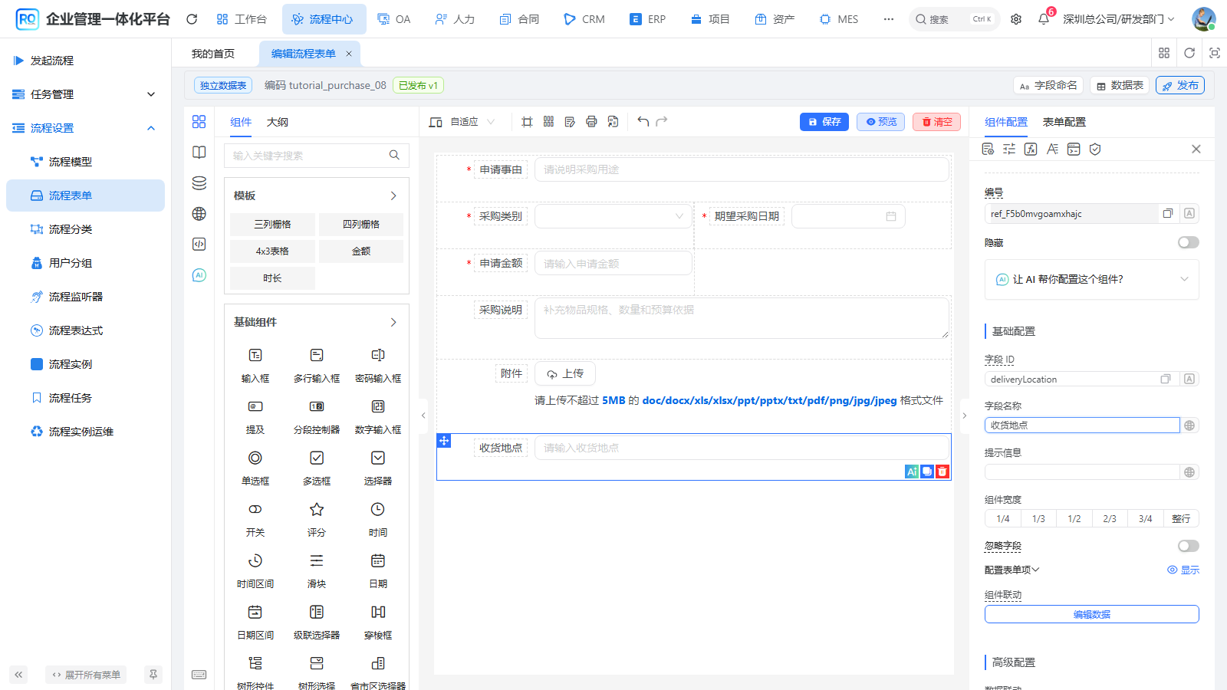This screenshot has width=1227, height=690.
Task: Open the settings gear in the top bar
Action: point(1016,19)
